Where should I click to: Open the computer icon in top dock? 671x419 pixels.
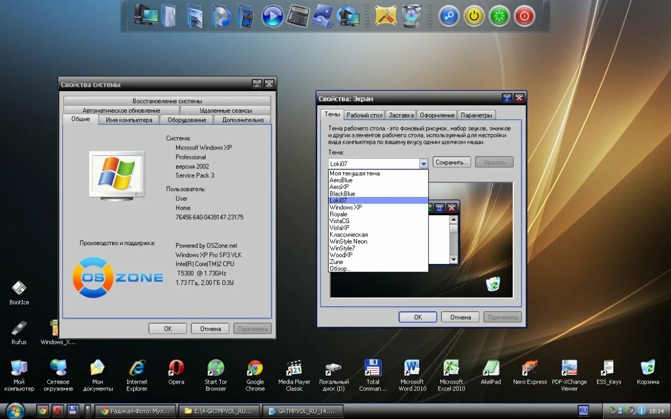point(146,15)
